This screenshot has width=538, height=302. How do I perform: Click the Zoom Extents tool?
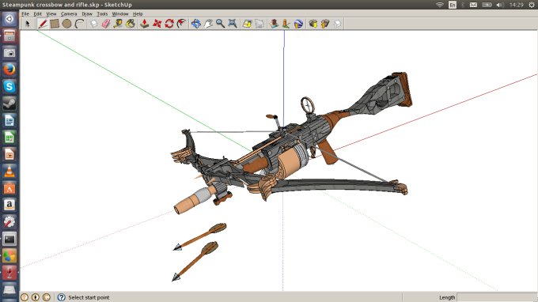click(x=233, y=24)
